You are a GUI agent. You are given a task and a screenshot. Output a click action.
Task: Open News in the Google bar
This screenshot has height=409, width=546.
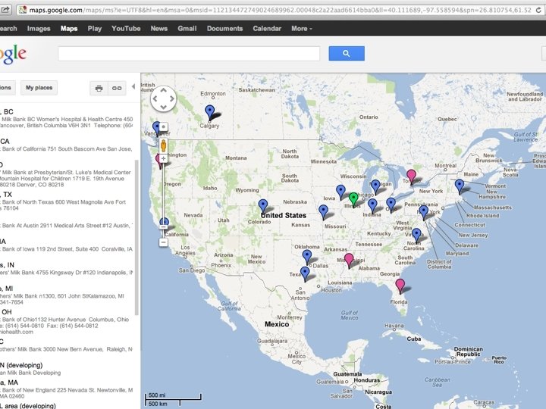coord(159,29)
